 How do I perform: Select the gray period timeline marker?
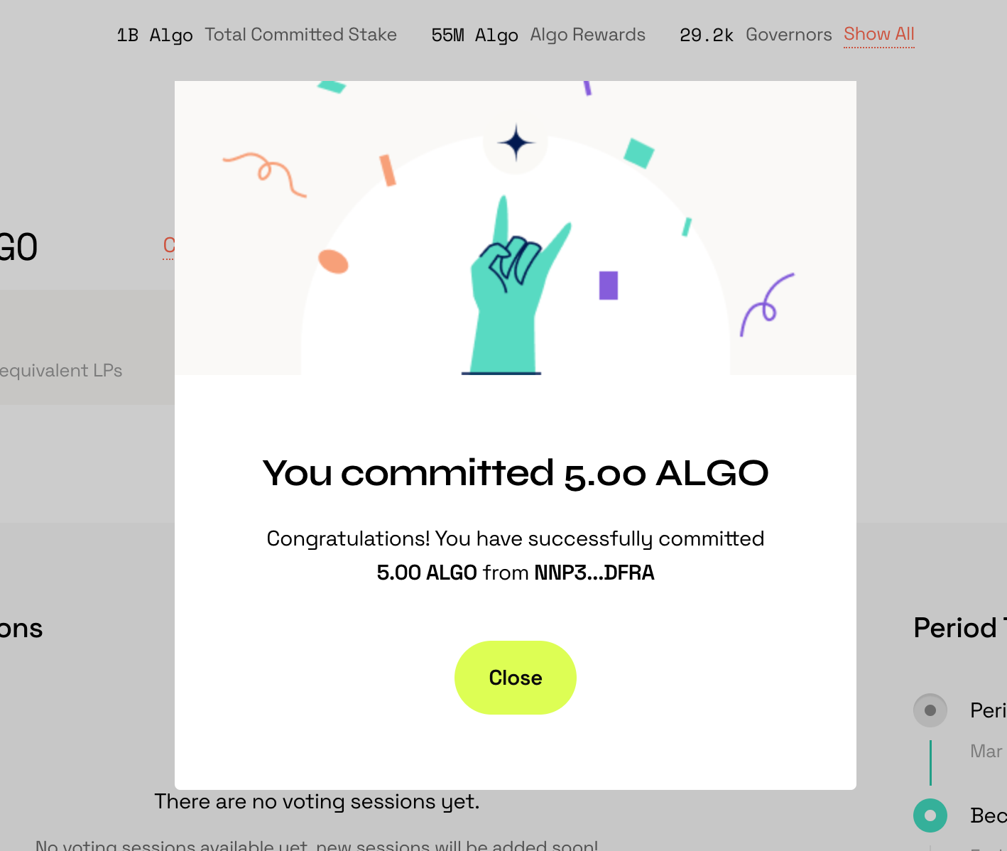tap(930, 710)
